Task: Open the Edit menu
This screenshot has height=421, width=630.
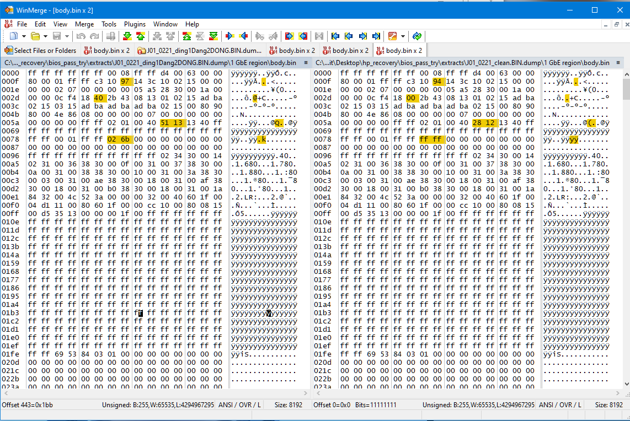Action: coord(40,24)
